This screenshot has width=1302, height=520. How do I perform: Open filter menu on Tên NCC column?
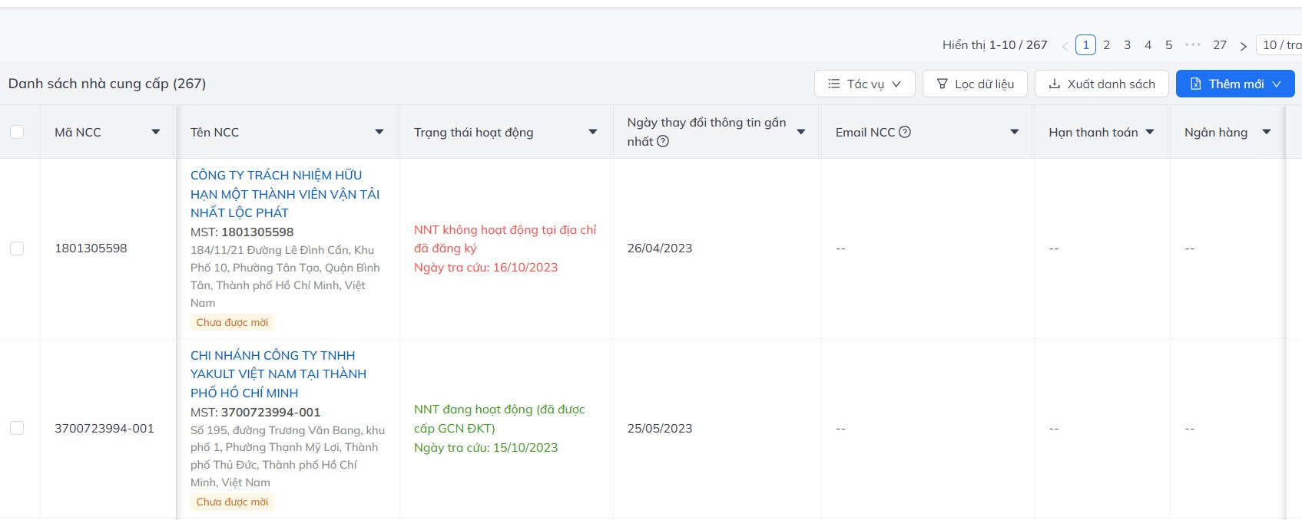point(379,132)
